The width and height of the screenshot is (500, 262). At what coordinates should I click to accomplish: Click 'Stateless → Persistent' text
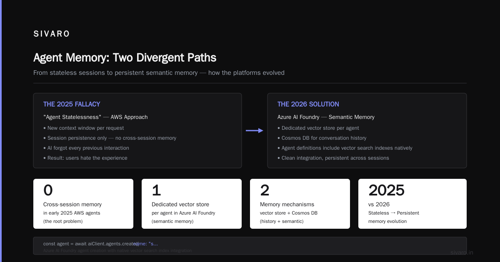(394, 213)
